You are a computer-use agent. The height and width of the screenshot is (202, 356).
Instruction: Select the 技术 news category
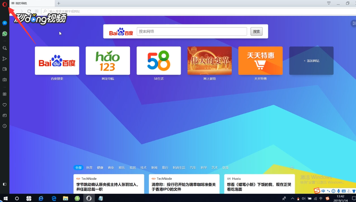[x=144, y=168]
